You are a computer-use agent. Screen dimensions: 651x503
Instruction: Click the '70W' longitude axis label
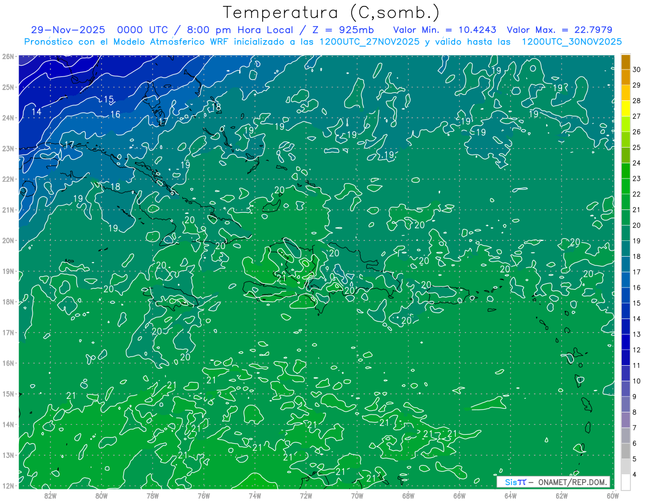click(x=357, y=495)
